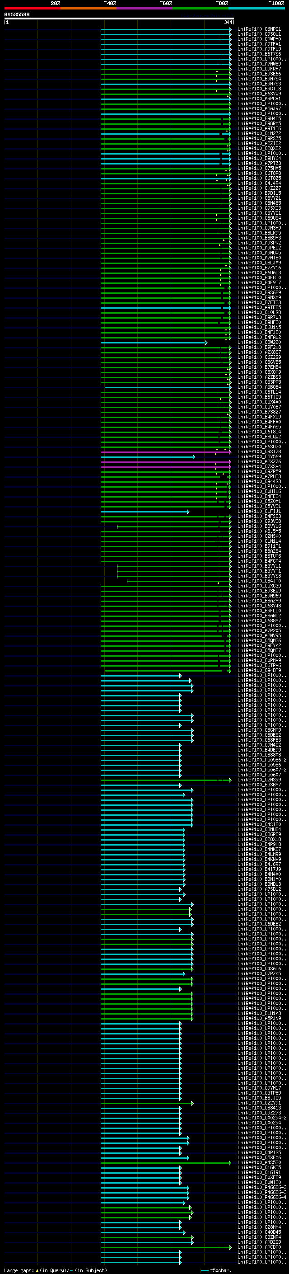
Task: Click hit label UniRef100_A5AJR7
Action: point(259,108)
